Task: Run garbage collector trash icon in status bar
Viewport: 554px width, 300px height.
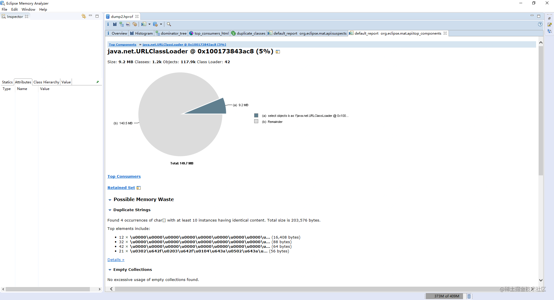Action: tap(469, 296)
